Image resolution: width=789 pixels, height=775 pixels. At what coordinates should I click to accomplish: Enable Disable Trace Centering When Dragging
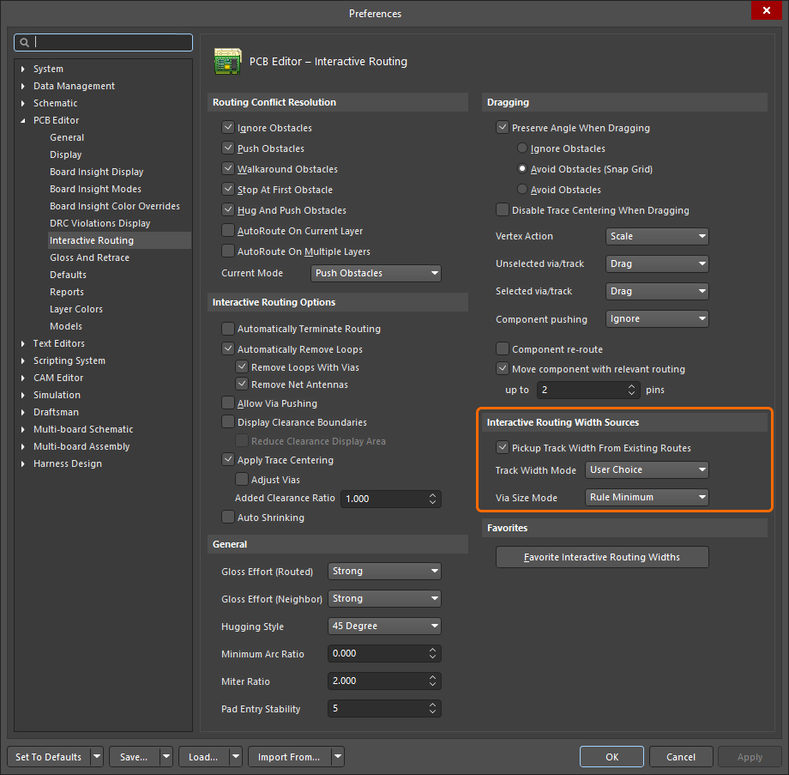pyautogui.click(x=503, y=210)
